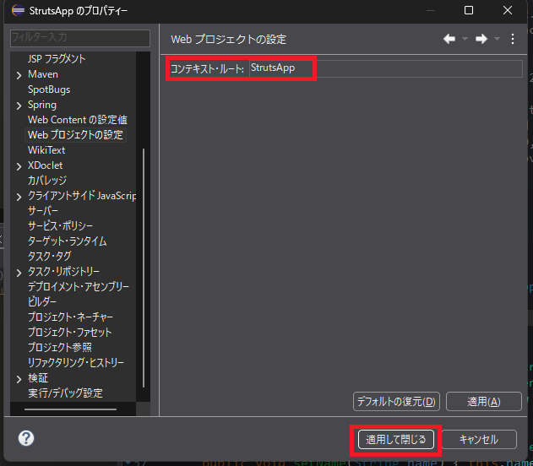Close the StrutsApp properties dialog
Viewport: 533px width, 466px height.
pyautogui.click(x=508, y=10)
